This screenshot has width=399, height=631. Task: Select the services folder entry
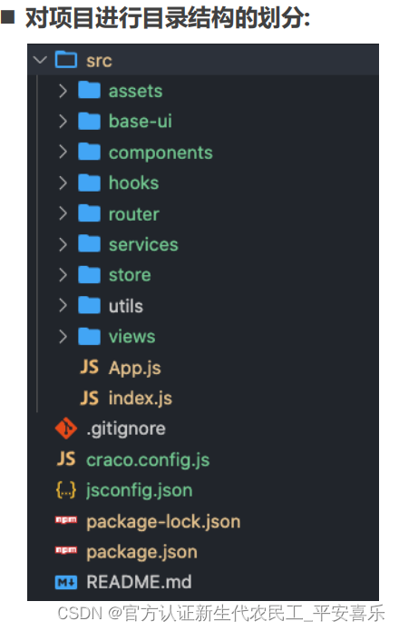(203, 244)
